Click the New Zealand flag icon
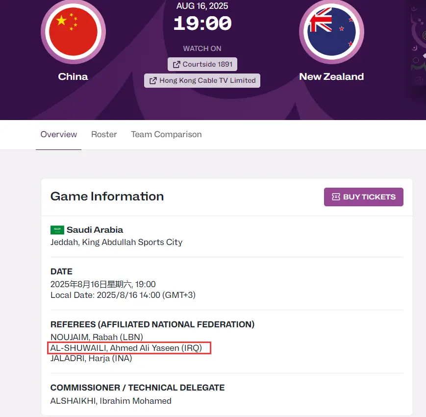The height and width of the screenshot is (417, 426). click(x=331, y=30)
